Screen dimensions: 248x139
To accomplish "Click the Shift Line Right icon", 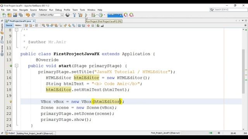I will [x=83, y=25].
